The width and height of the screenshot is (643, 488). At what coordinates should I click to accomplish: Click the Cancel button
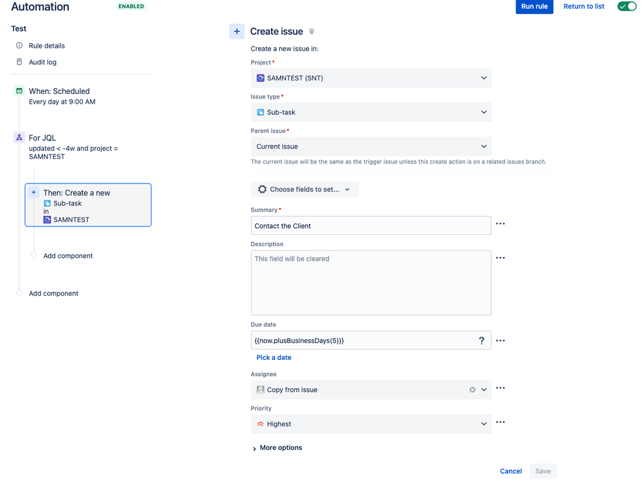510,471
